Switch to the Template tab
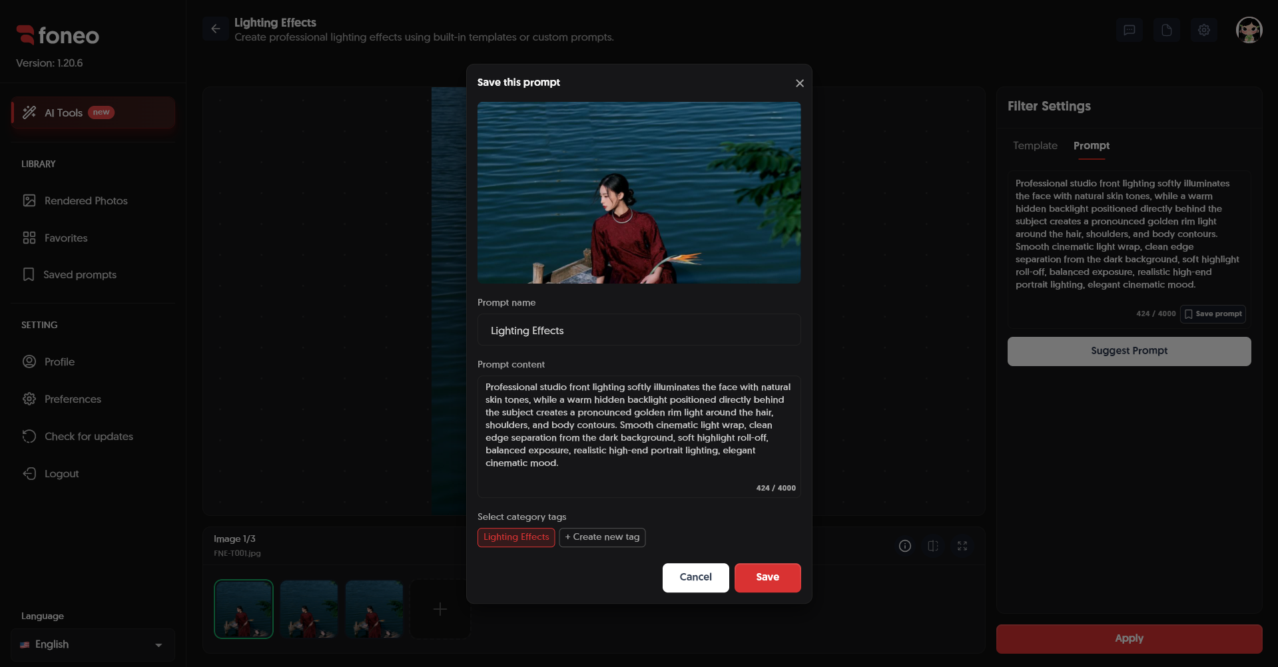The image size is (1278, 667). [x=1035, y=146]
